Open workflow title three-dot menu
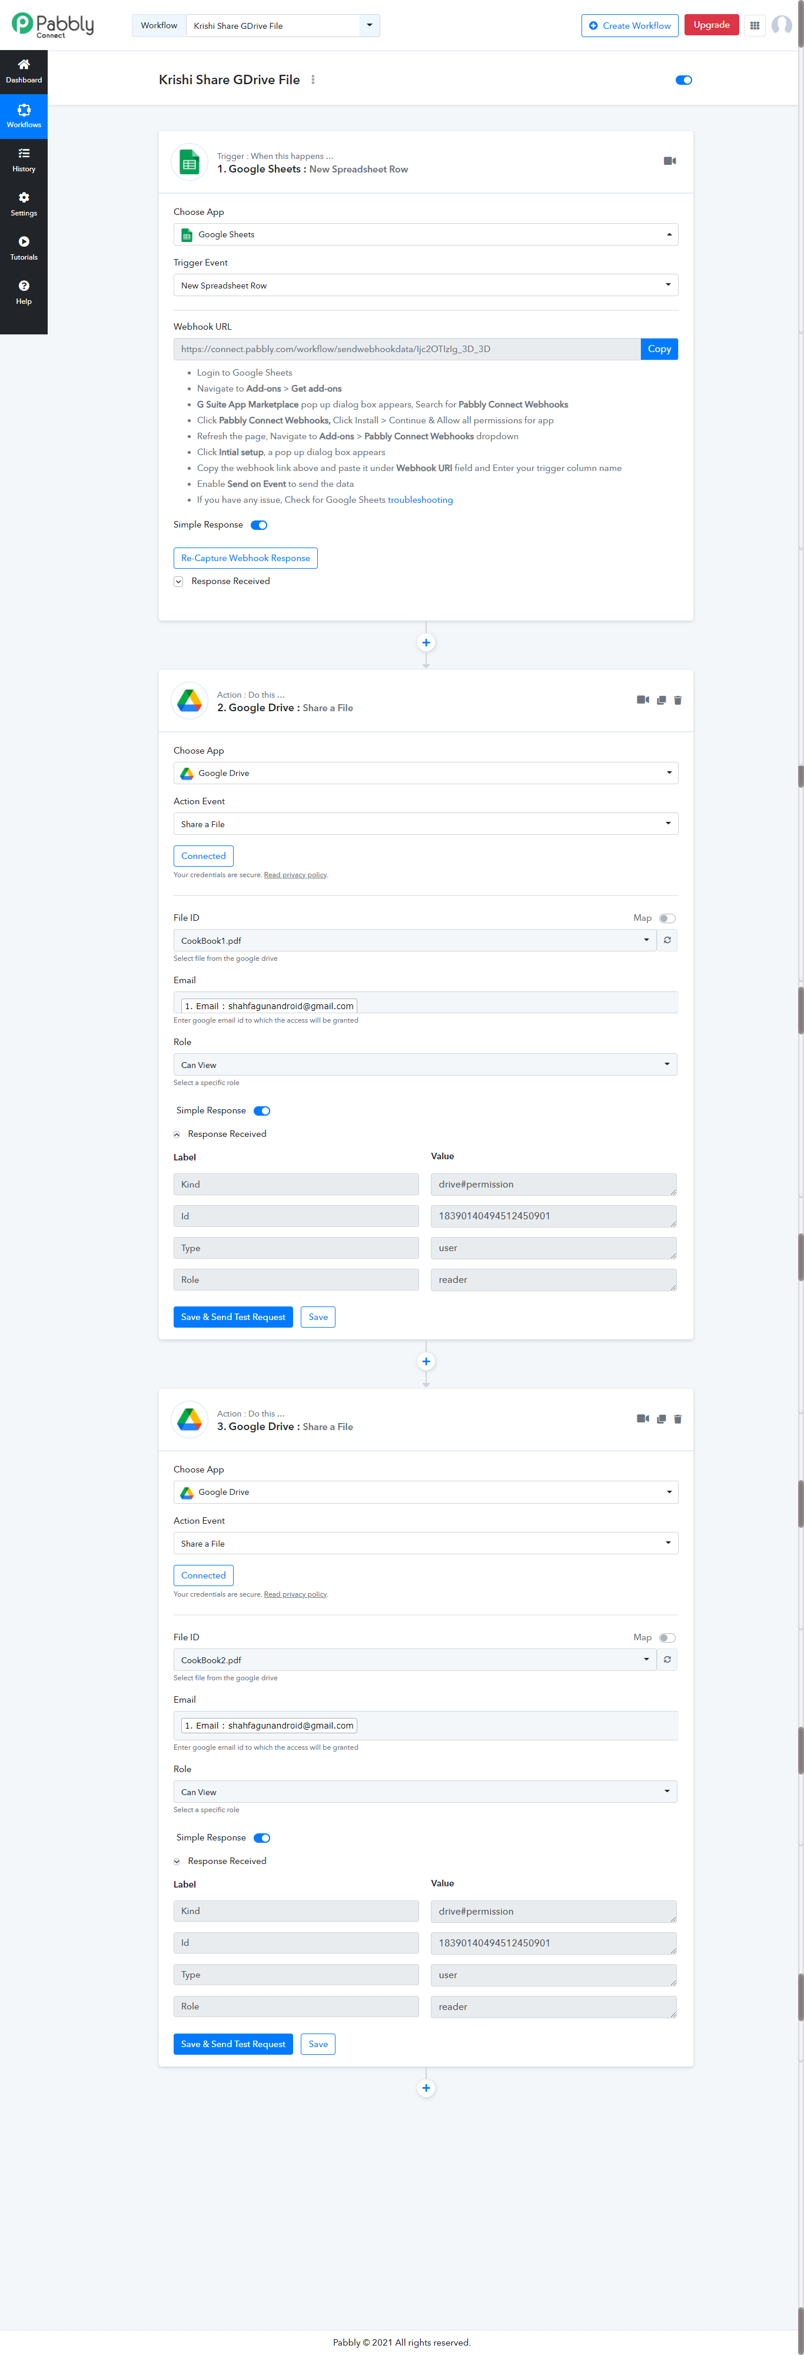This screenshot has width=804, height=2355. pos(313,79)
